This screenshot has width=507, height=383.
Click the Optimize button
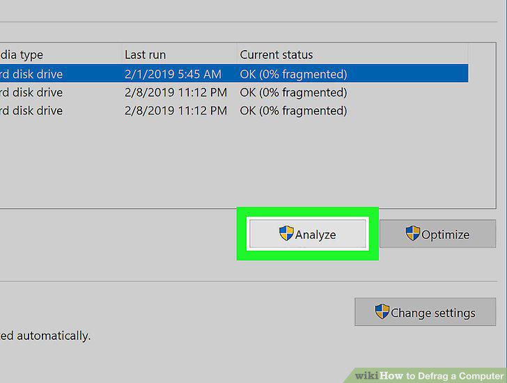(x=437, y=234)
